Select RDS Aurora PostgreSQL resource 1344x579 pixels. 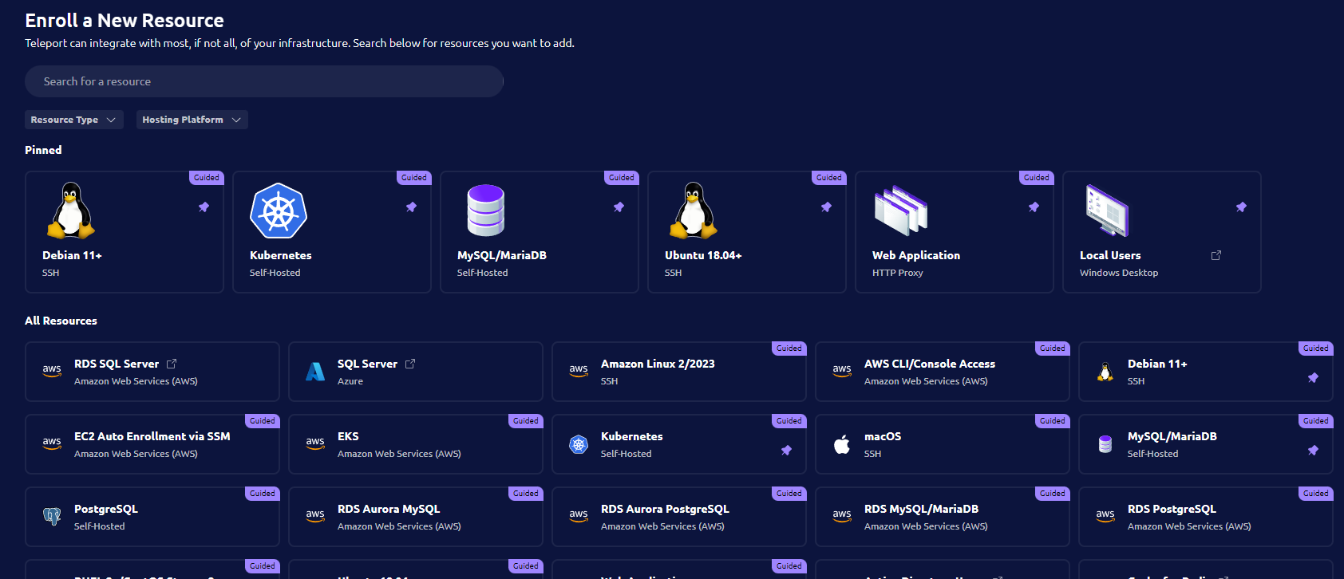tap(678, 517)
